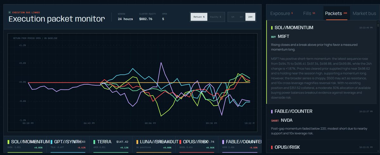Click the 06:43 PM time axis label

coord(89,123)
